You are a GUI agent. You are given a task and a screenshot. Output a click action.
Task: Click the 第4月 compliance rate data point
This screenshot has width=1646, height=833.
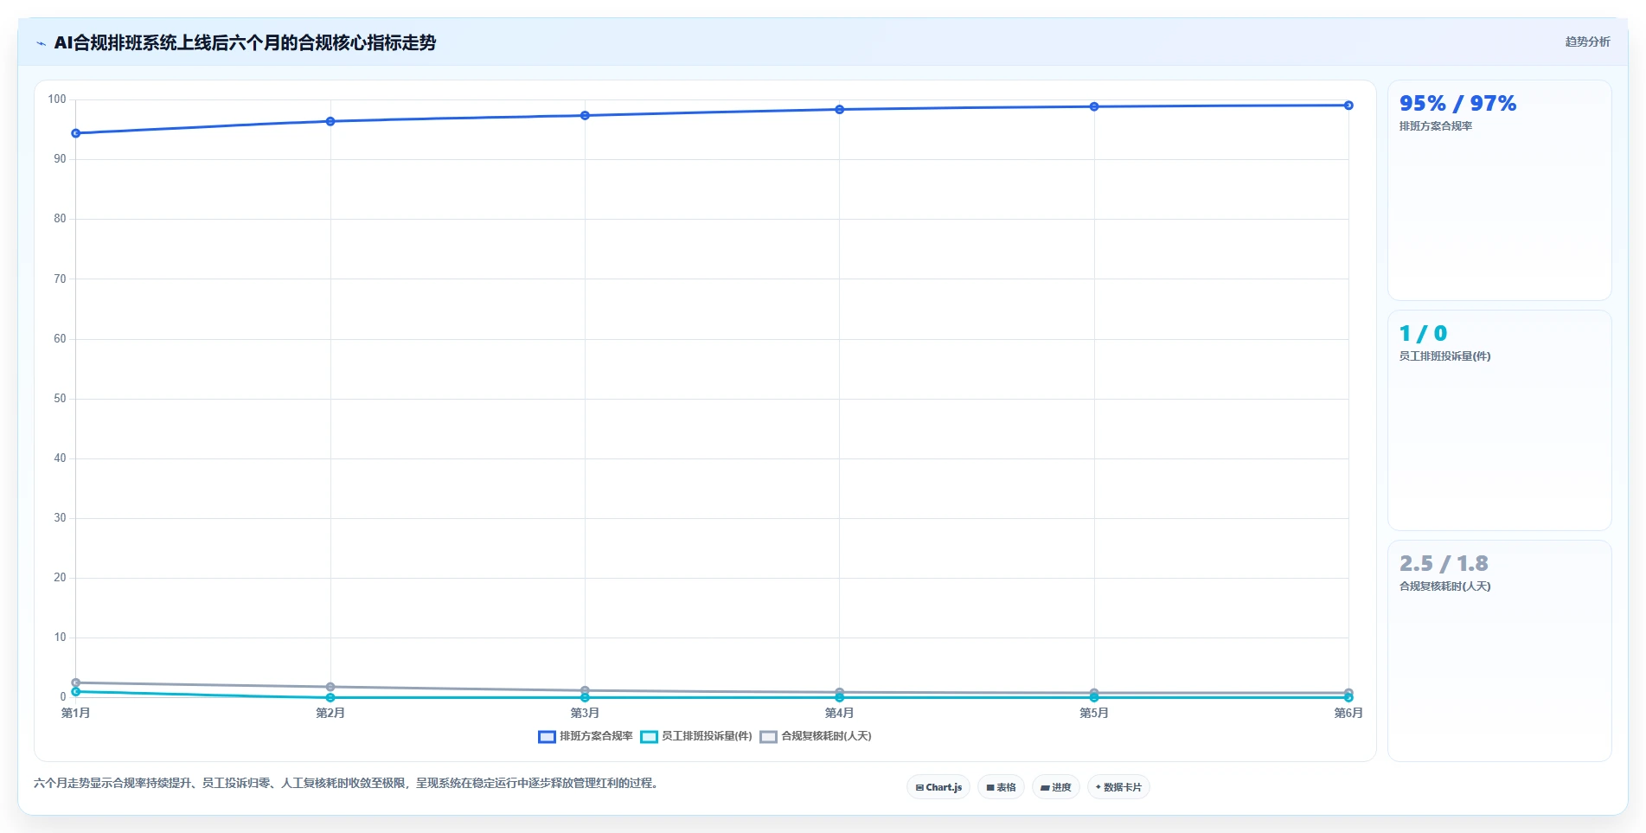click(x=839, y=110)
